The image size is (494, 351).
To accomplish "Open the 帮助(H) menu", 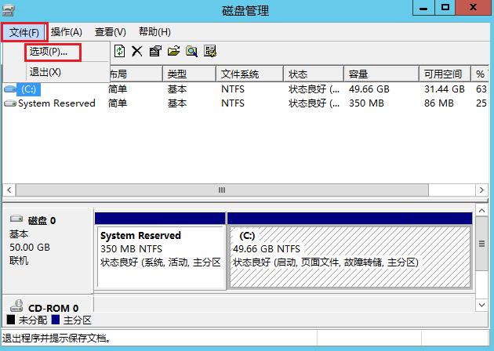I will [154, 32].
